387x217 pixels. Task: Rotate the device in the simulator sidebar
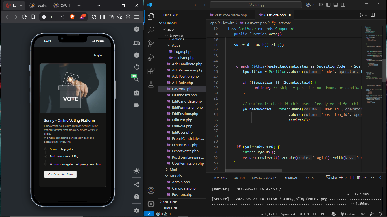pyautogui.click(x=137, y=67)
